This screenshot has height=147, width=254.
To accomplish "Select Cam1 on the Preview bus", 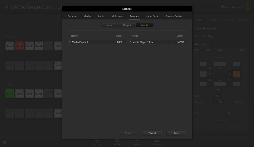I will (x=10, y=94).
